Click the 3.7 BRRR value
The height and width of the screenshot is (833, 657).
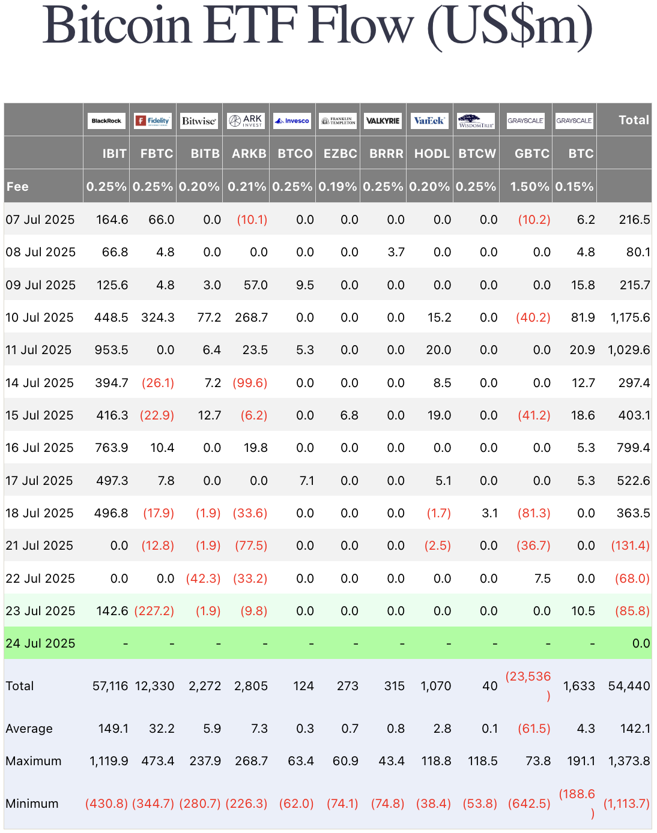pyautogui.click(x=396, y=252)
